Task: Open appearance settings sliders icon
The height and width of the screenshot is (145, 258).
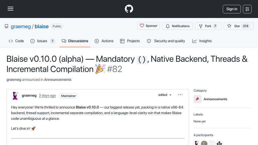Action: (247, 9)
